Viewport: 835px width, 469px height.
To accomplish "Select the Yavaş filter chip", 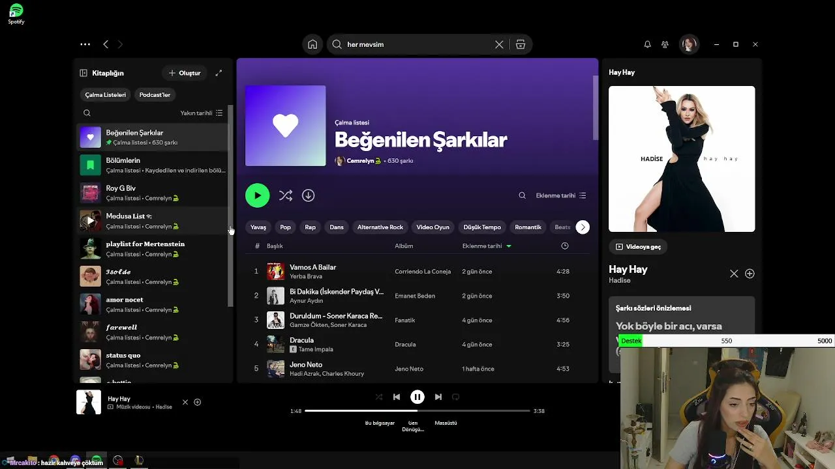I will 258,227.
